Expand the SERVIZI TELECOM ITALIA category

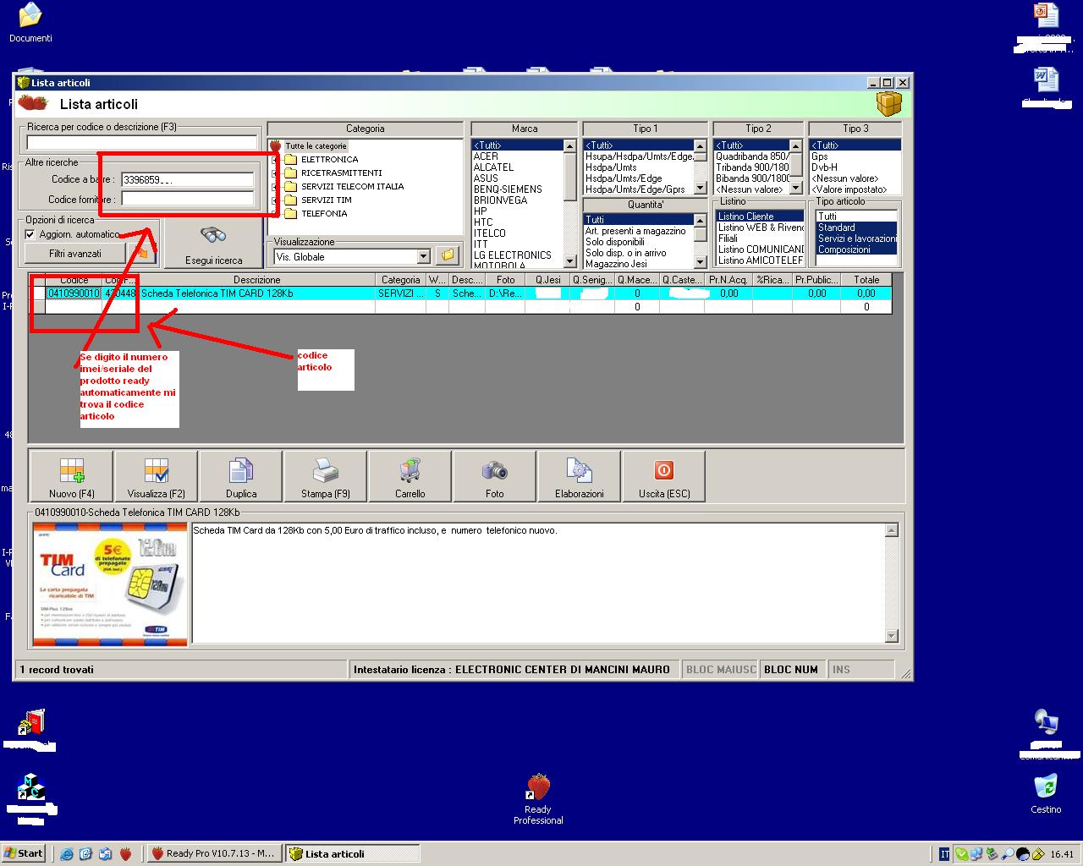coord(275,187)
